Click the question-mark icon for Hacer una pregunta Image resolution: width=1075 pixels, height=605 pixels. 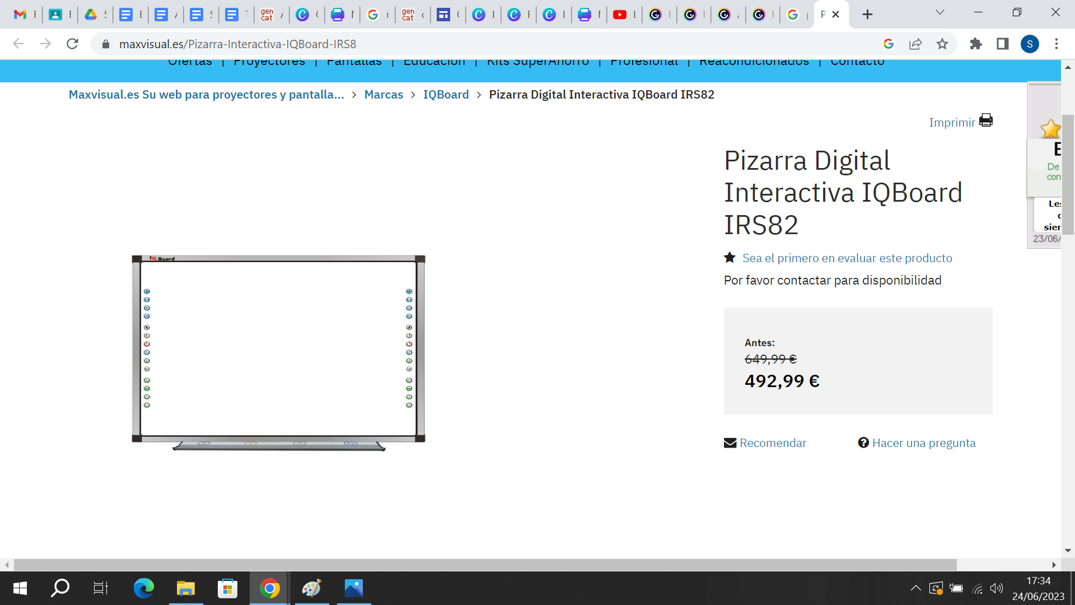(x=862, y=442)
